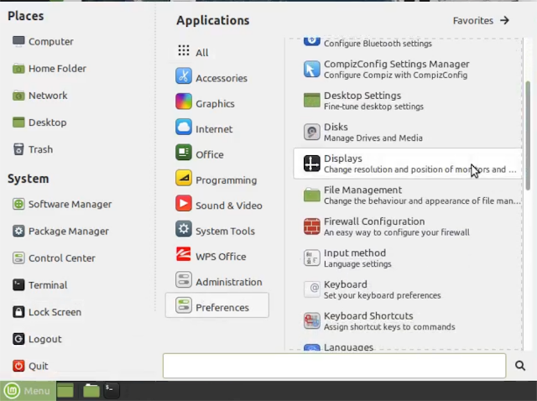Viewport: 537px width, 401px height.
Task: Open the Trash icon
Action: [x=18, y=149]
